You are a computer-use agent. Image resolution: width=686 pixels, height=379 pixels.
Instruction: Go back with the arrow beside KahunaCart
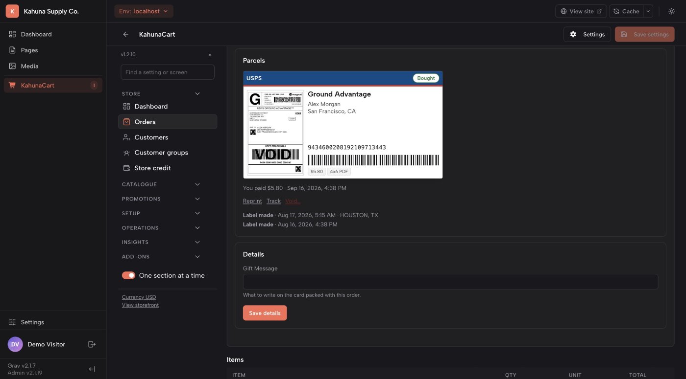point(126,34)
